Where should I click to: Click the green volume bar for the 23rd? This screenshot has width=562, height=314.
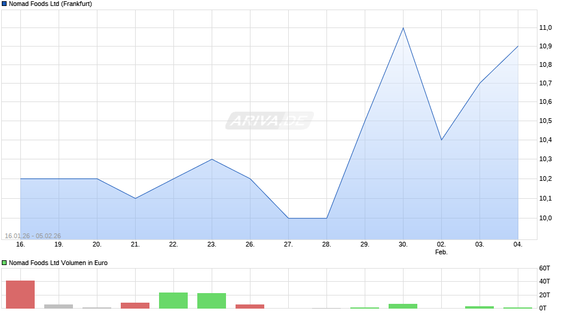point(212,301)
